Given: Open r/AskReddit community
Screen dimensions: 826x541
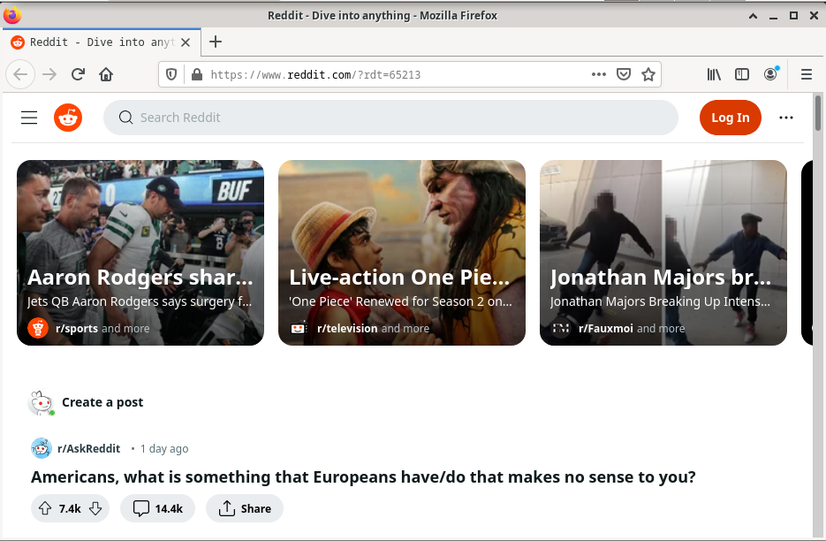Looking at the screenshot, I should 88,449.
